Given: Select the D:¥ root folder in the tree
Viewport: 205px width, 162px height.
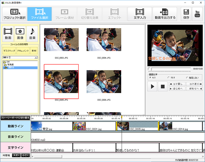Looking at the screenshot, I should 7,62.
